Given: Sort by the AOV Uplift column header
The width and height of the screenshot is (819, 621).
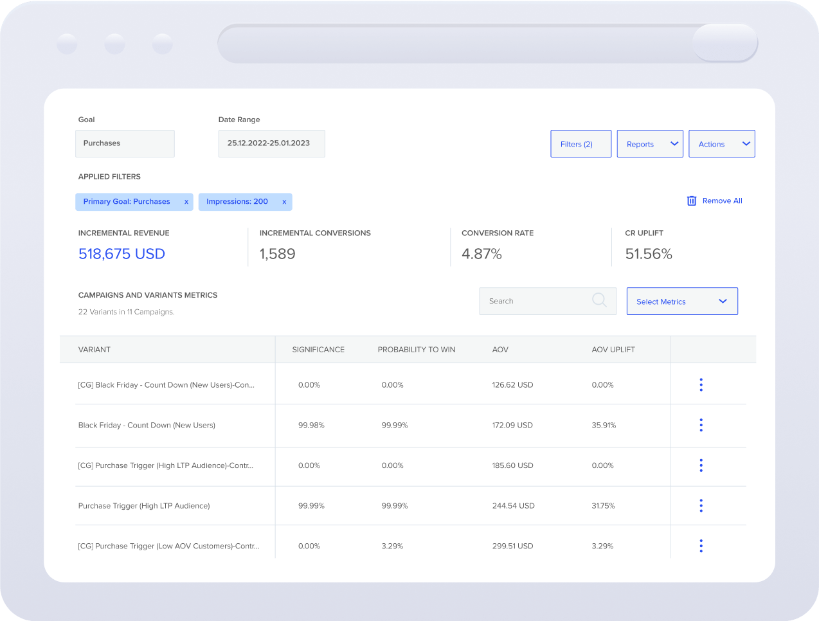Looking at the screenshot, I should point(613,350).
